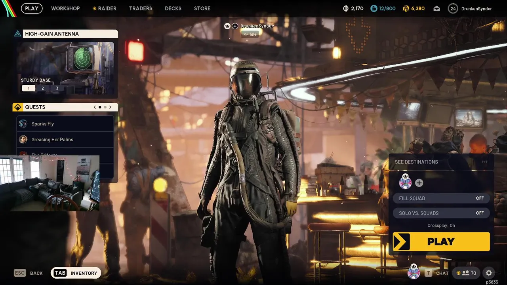Toggle the Fill Squad switch

point(441,198)
